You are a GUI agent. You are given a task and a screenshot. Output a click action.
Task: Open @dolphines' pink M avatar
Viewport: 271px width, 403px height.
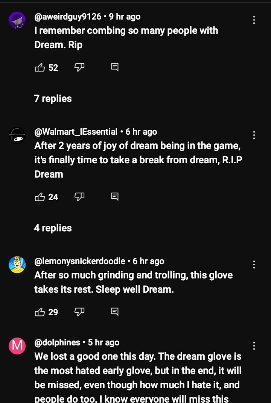click(x=17, y=346)
